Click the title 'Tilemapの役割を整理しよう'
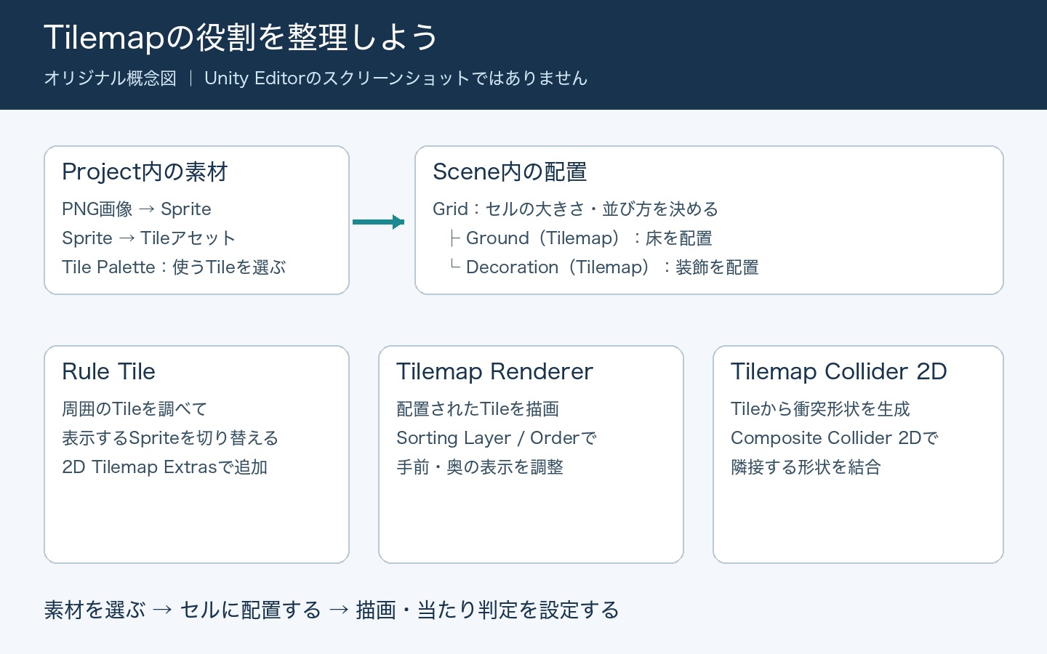This screenshot has height=654, width=1047. pos(241,38)
